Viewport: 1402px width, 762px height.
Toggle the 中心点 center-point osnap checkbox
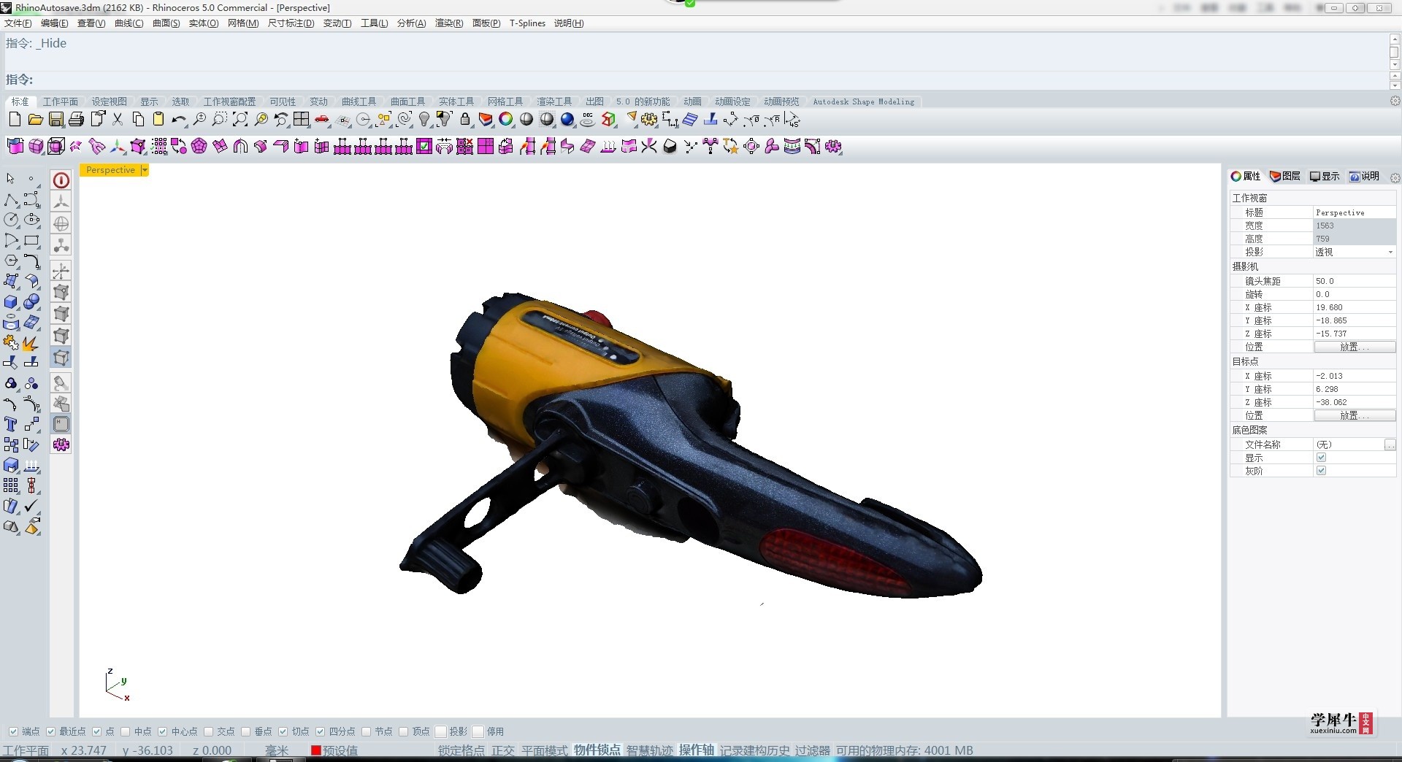tap(162, 731)
